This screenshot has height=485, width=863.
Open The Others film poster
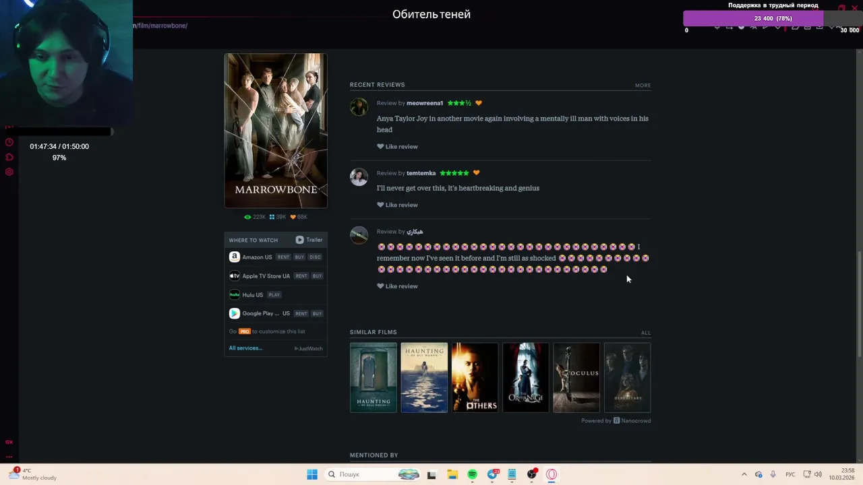coord(475,377)
